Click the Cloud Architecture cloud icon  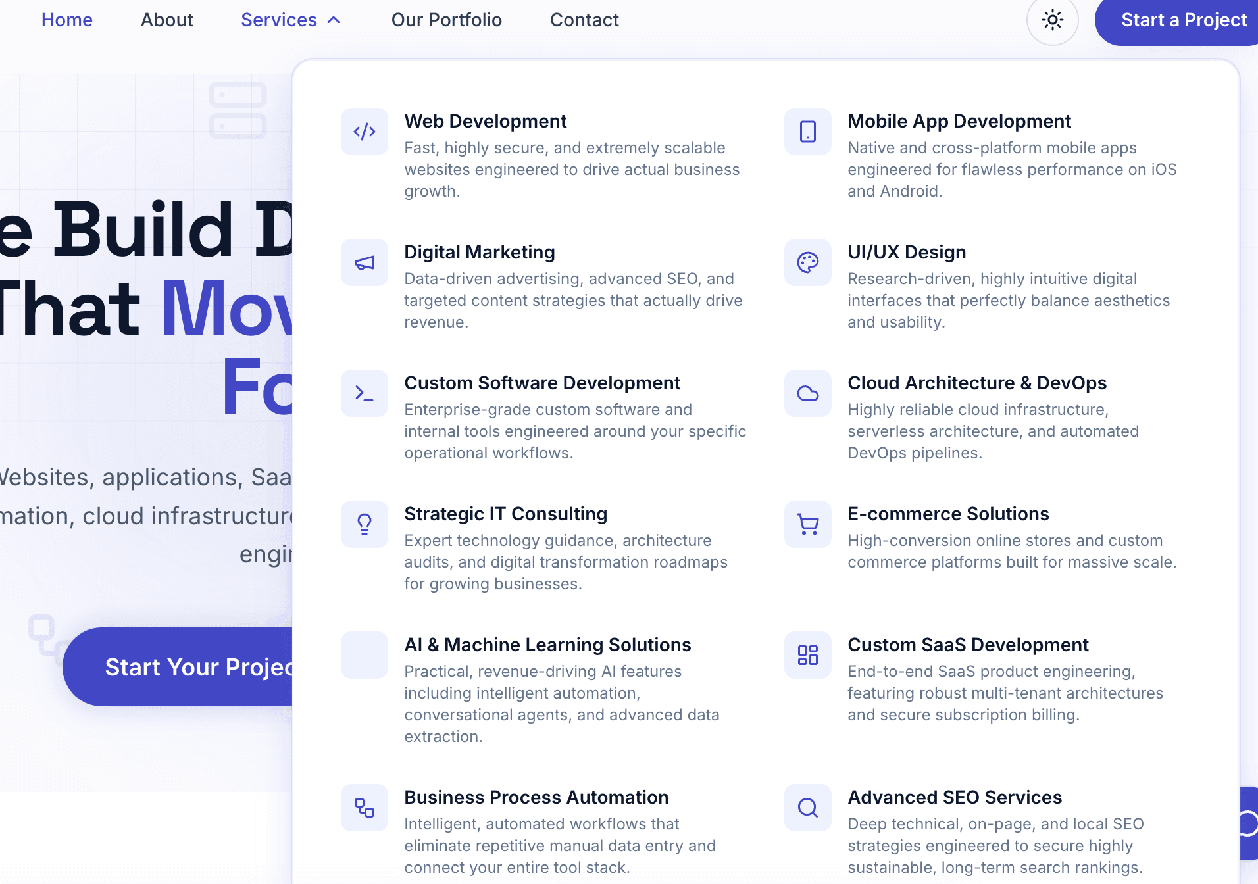pyautogui.click(x=808, y=393)
